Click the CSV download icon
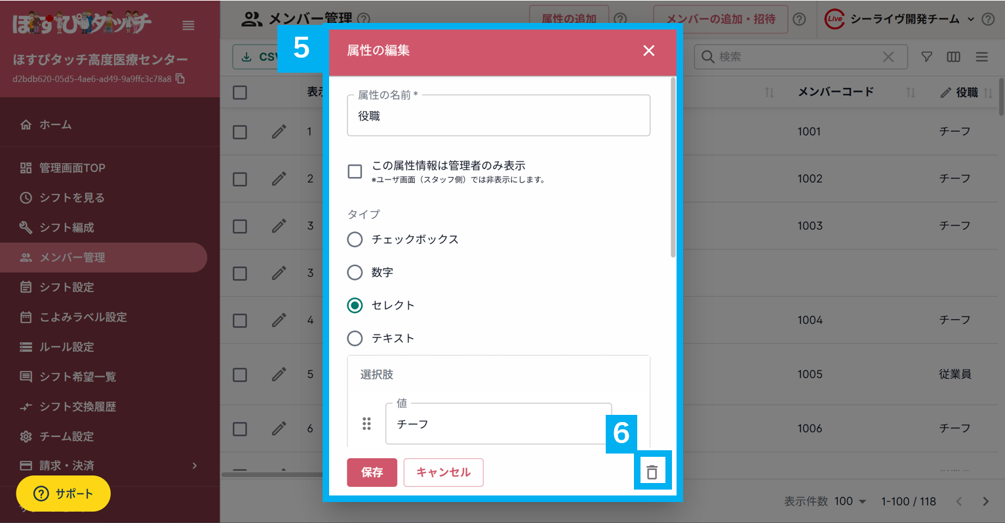The height and width of the screenshot is (523, 1005). pyautogui.click(x=245, y=56)
